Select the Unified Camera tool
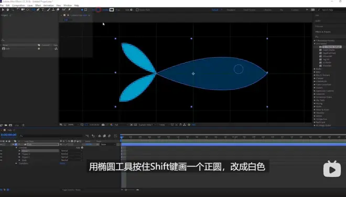346x197 pixels. pos(23,10)
